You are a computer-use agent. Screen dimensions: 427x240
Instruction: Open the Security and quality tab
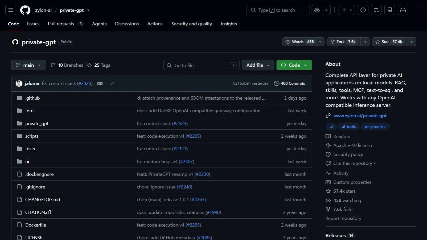point(191,24)
